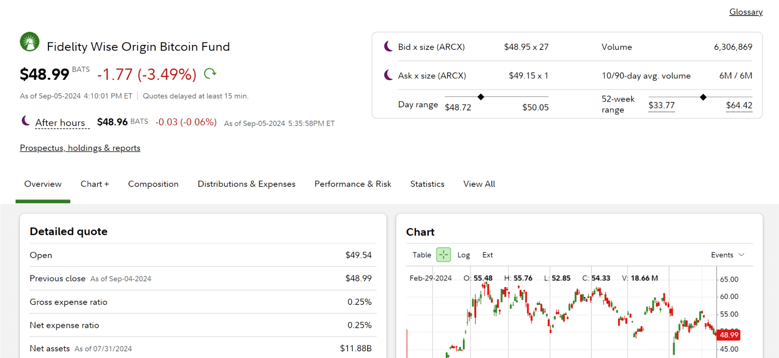Click the Volume value 6,306,869
The height and width of the screenshot is (358, 779).
[x=733, y=47]
